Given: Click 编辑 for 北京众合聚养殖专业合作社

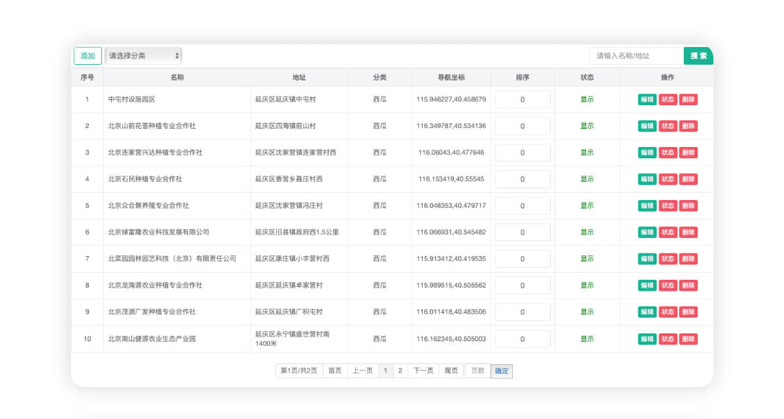Looking at the screenshot, I should click(x=647, y=205).
